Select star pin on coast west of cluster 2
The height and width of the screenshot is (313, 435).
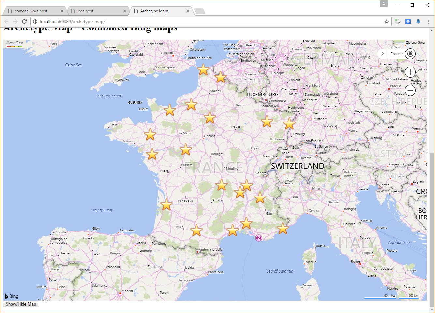(x=233, y=230)
